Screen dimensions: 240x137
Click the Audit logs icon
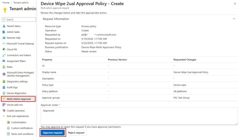pyautogui.click(x=4, y=87)
